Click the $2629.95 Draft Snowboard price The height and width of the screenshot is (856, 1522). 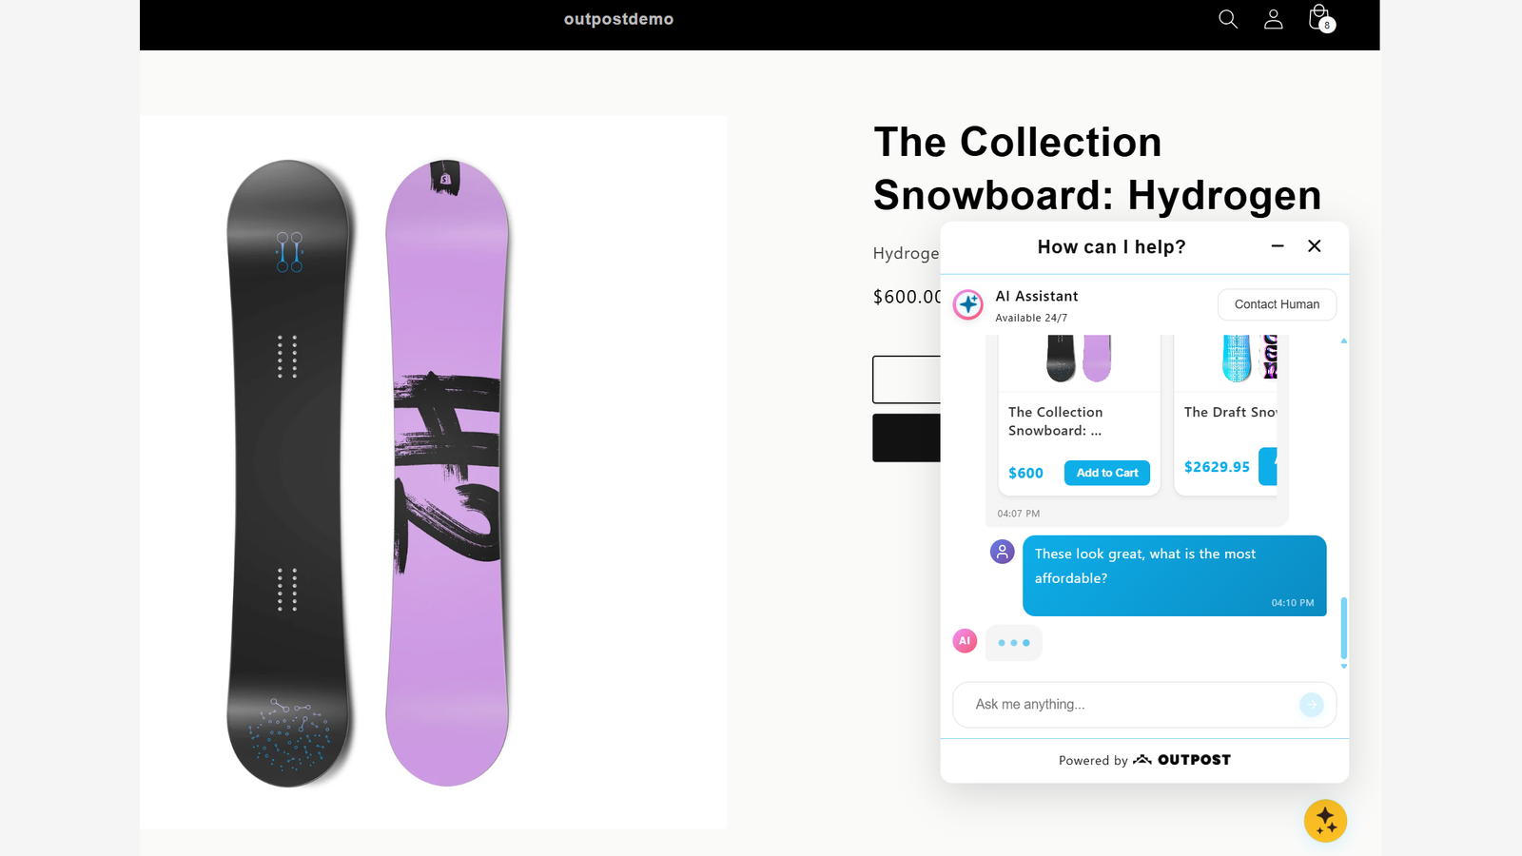pyautogui.click(x=1217, y=467)
